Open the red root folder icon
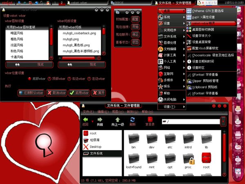Viewport: 245px width, 184px height. (x=206, y=159)
